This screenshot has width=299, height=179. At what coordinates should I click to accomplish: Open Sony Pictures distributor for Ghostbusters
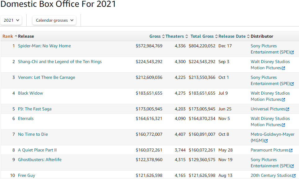pos(272,163)
